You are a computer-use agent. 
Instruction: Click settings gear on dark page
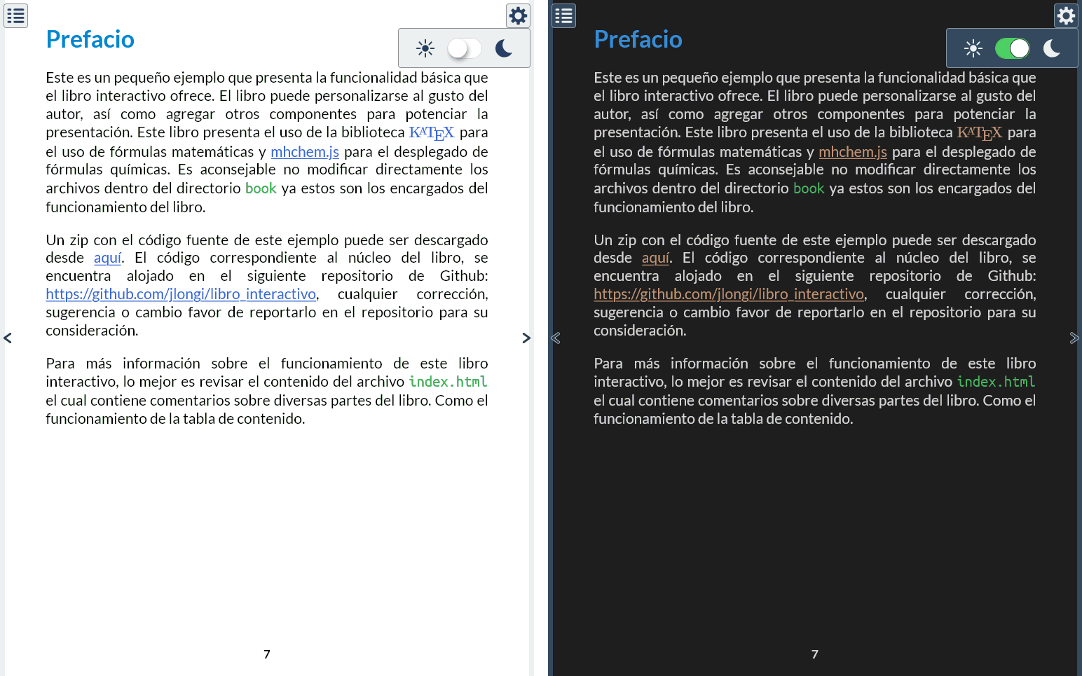pyautogui.click(x=1066, y=15)
